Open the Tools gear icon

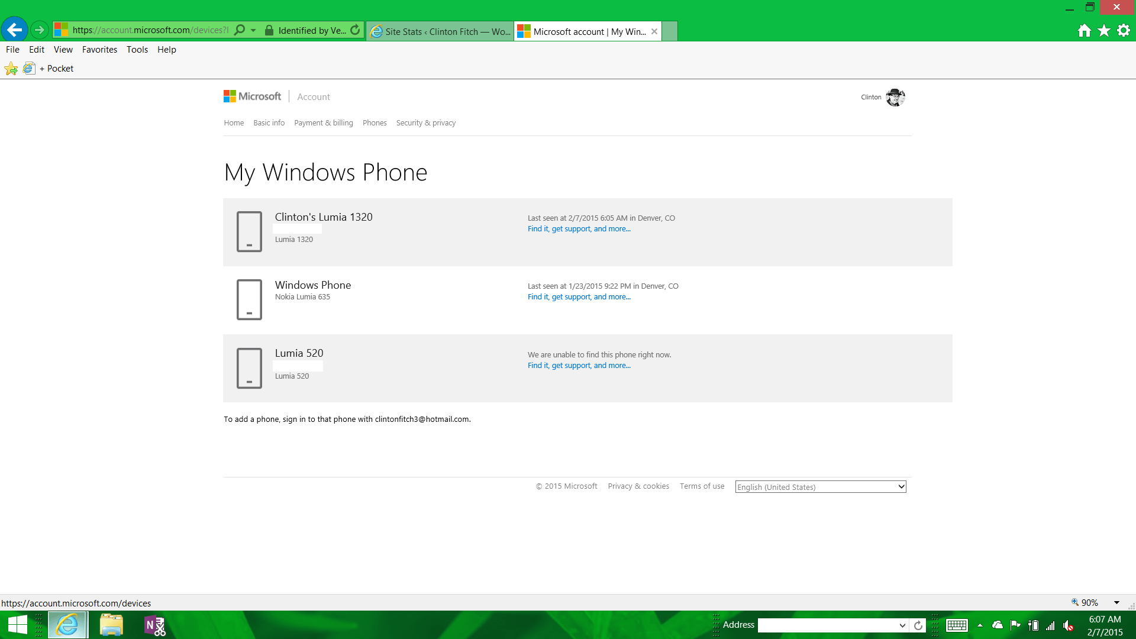tap(1124, 31)
